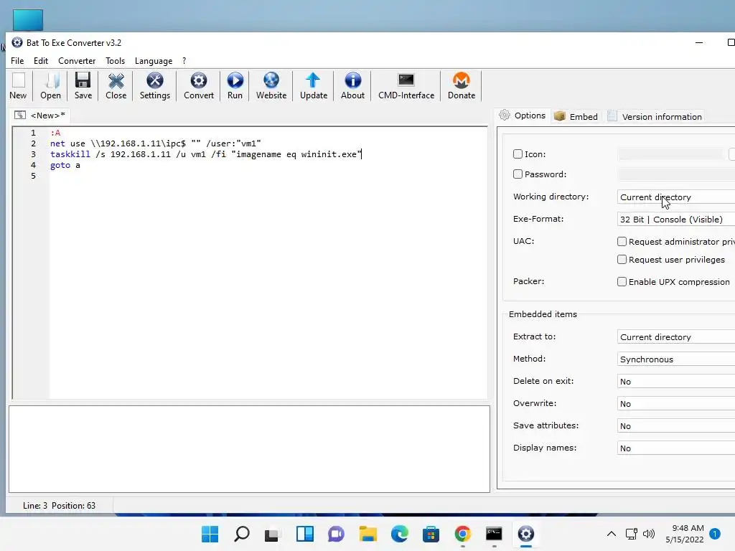Open the Save attributes dropdown
Screen dimensions: 735x551
coord(676,426)
